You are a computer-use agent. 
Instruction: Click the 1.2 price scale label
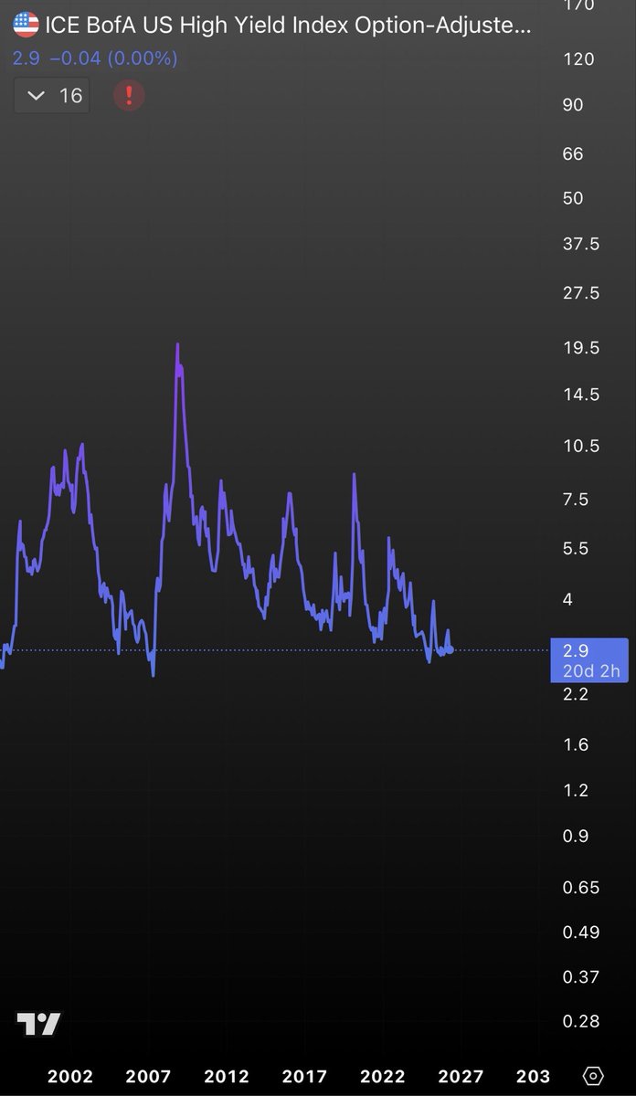(576, 790)
